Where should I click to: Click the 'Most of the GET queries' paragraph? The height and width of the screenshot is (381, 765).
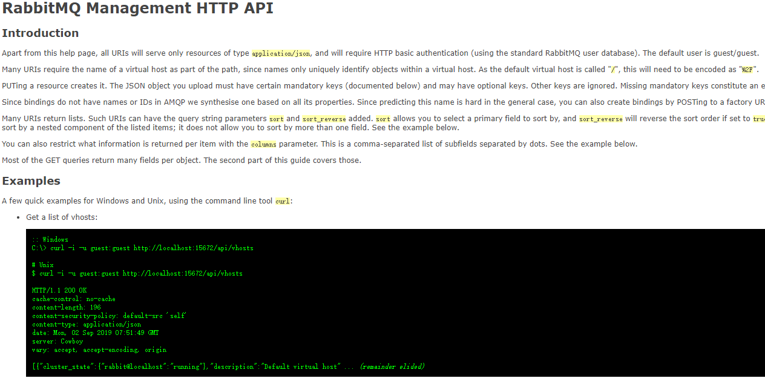[x=182, y=161]
